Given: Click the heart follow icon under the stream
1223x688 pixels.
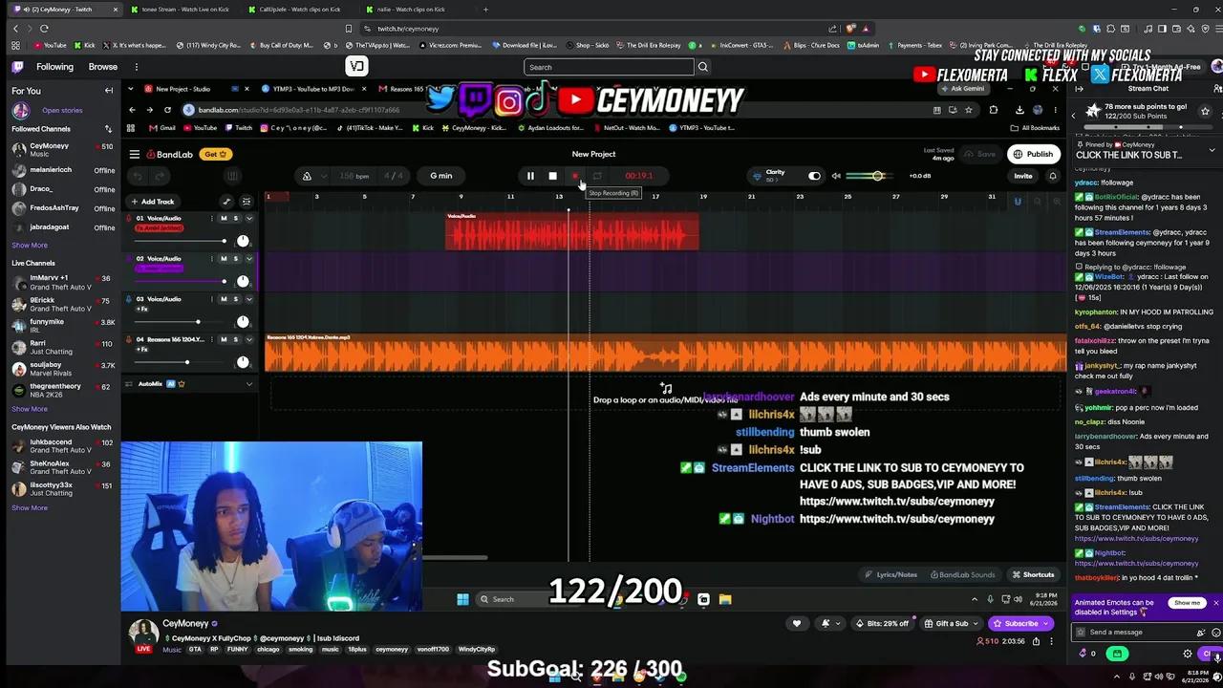Looking at the screenshot, I should tap(797, 624).
